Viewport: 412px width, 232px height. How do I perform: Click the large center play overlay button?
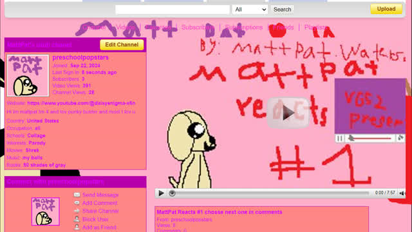pyautogui.click(x=288, y=113)
